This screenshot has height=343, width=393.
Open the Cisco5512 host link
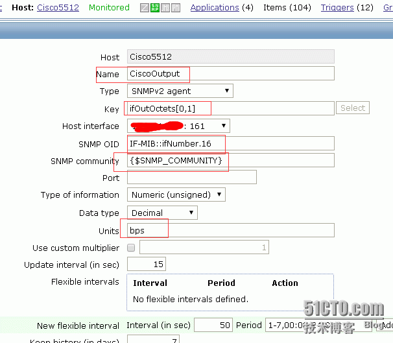(x=58, y=8)
